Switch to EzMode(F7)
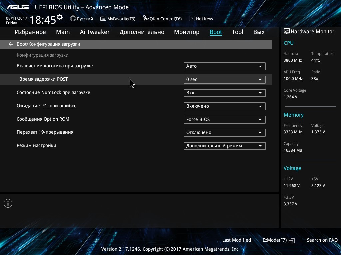 pyautogui.click(x=275, y=240)
